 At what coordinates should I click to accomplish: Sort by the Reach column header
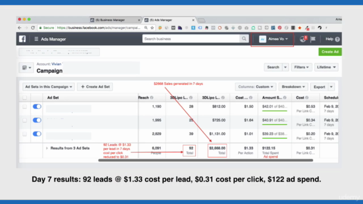pos(143,97)
